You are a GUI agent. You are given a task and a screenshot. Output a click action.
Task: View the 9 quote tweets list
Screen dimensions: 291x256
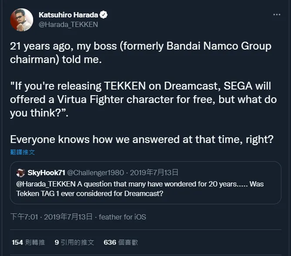(74, 242)
